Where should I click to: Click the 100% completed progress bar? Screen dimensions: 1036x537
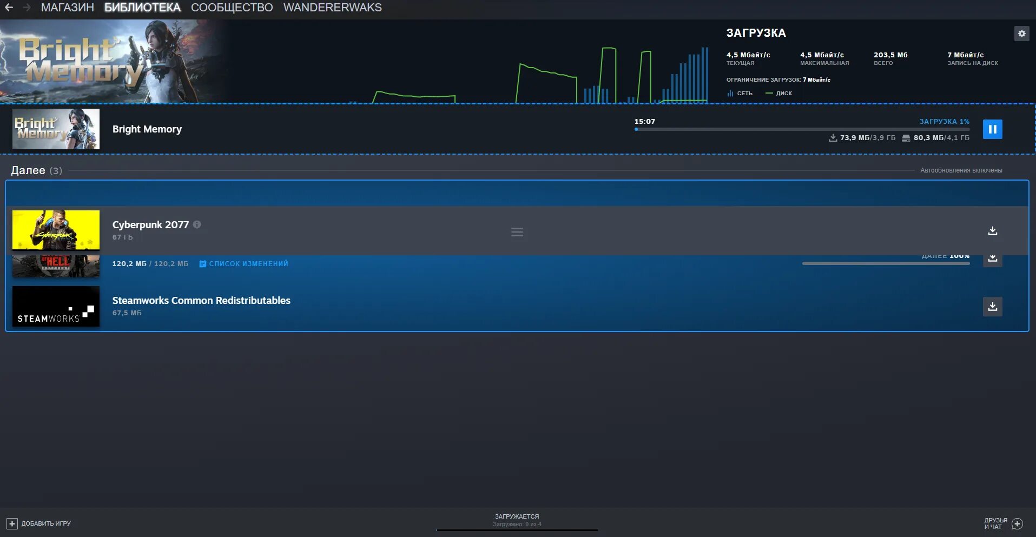886,263
